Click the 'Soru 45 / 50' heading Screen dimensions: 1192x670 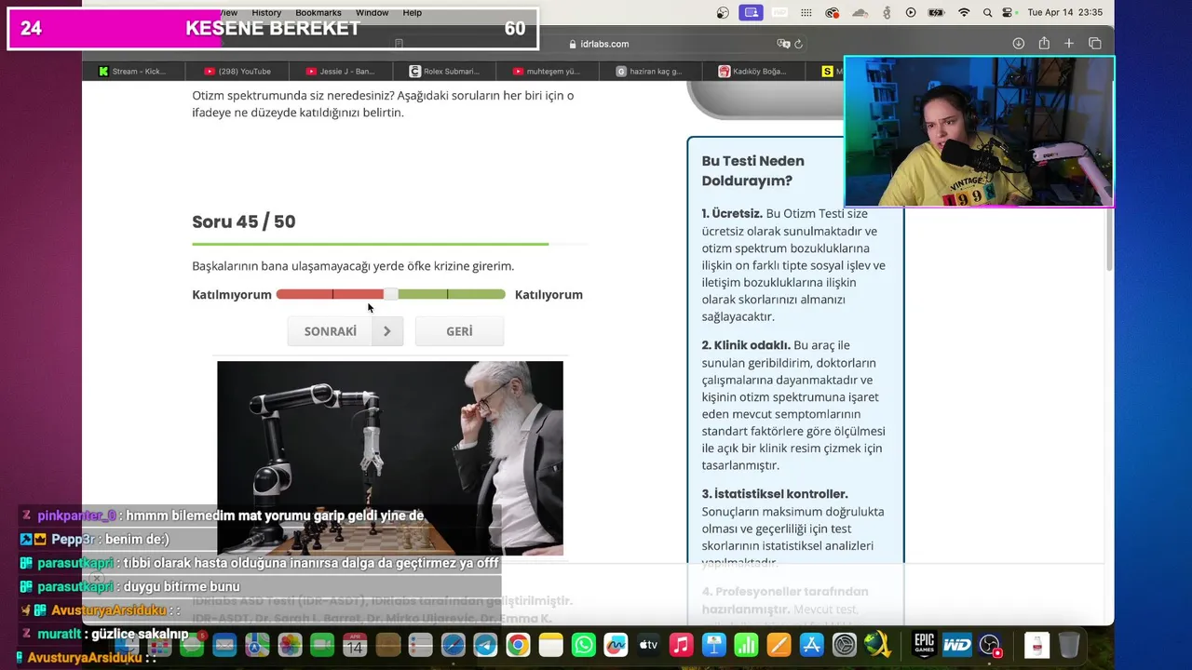coord(244,221)
